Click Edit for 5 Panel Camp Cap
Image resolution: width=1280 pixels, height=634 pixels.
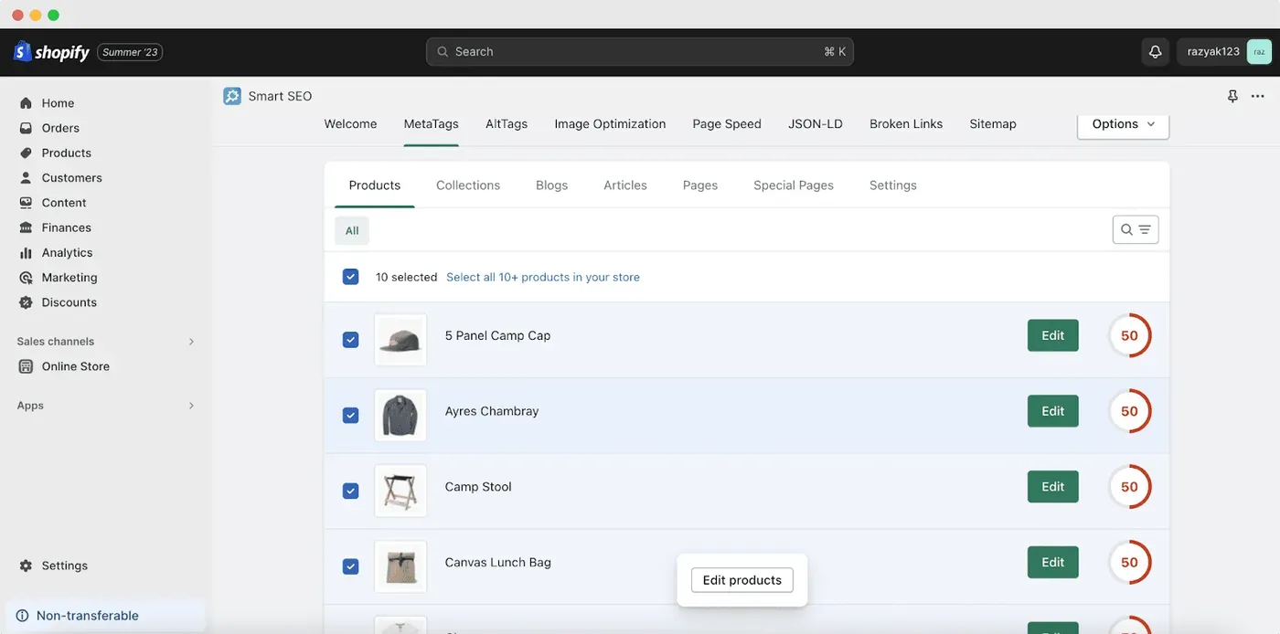point(1053,335)
